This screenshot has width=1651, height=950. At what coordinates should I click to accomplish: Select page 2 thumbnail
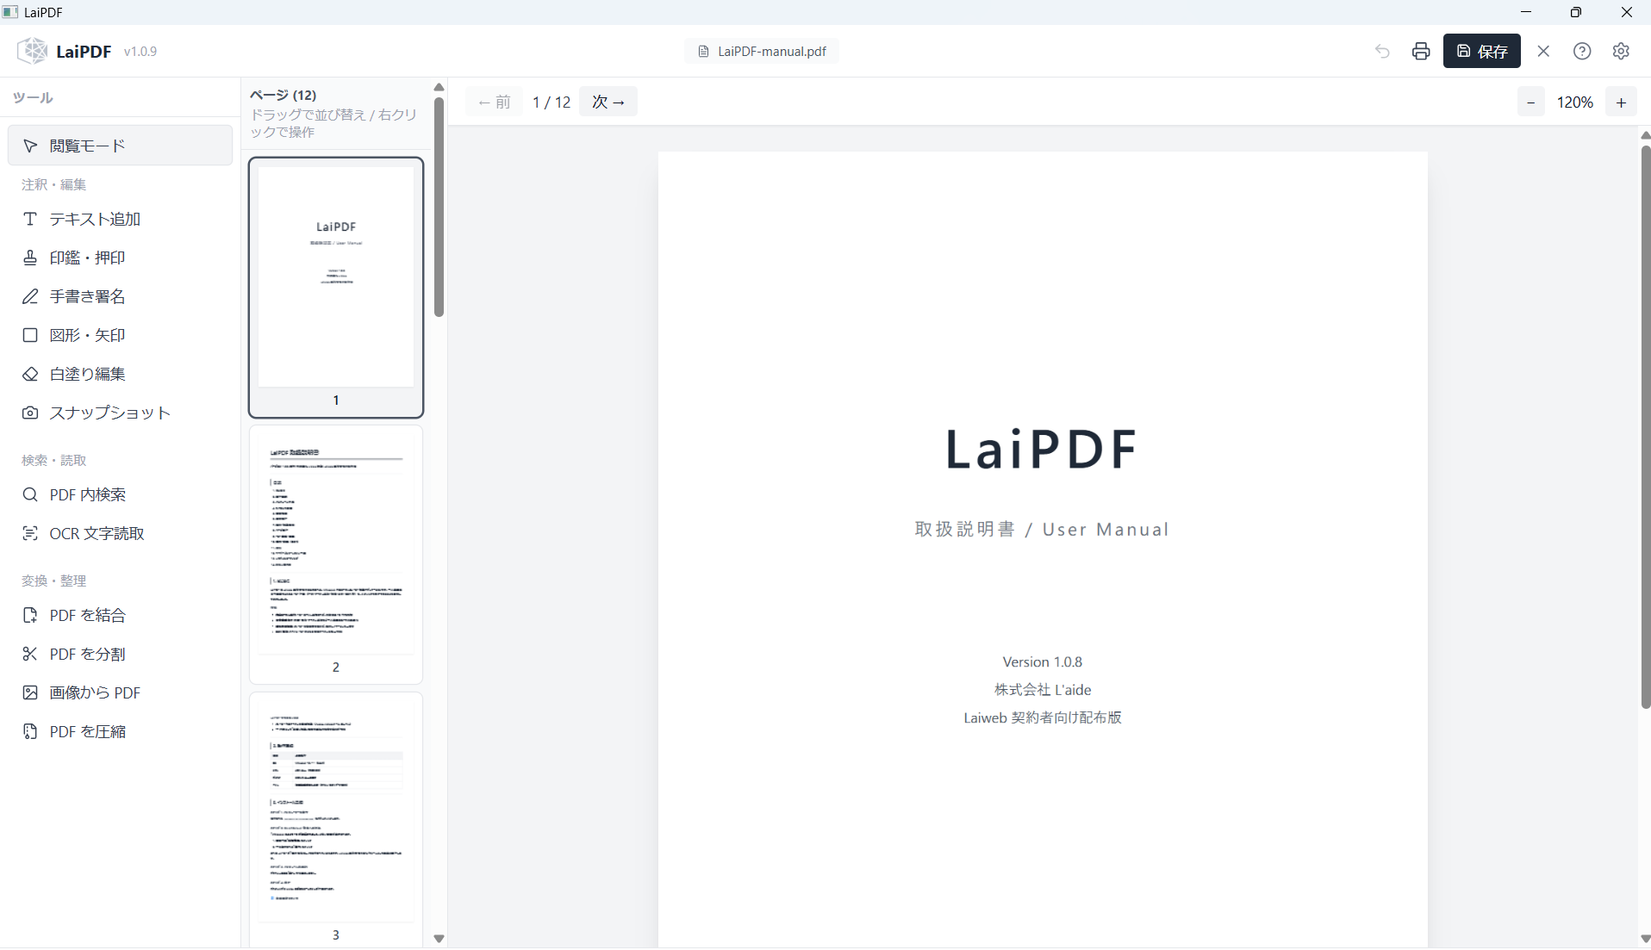tap(336, 555)
